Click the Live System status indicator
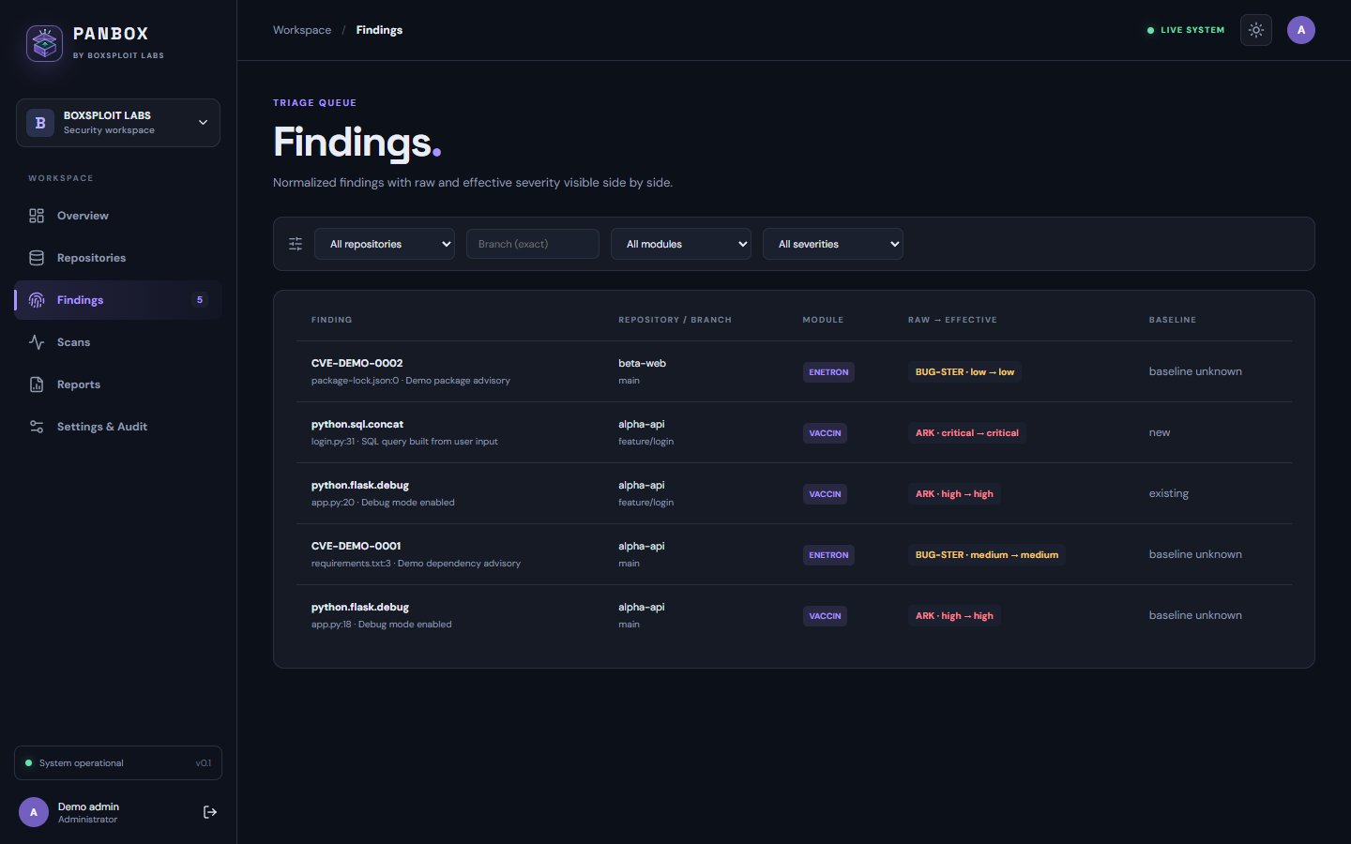This screenshot has height=844, width=1351. (1186, 30)
